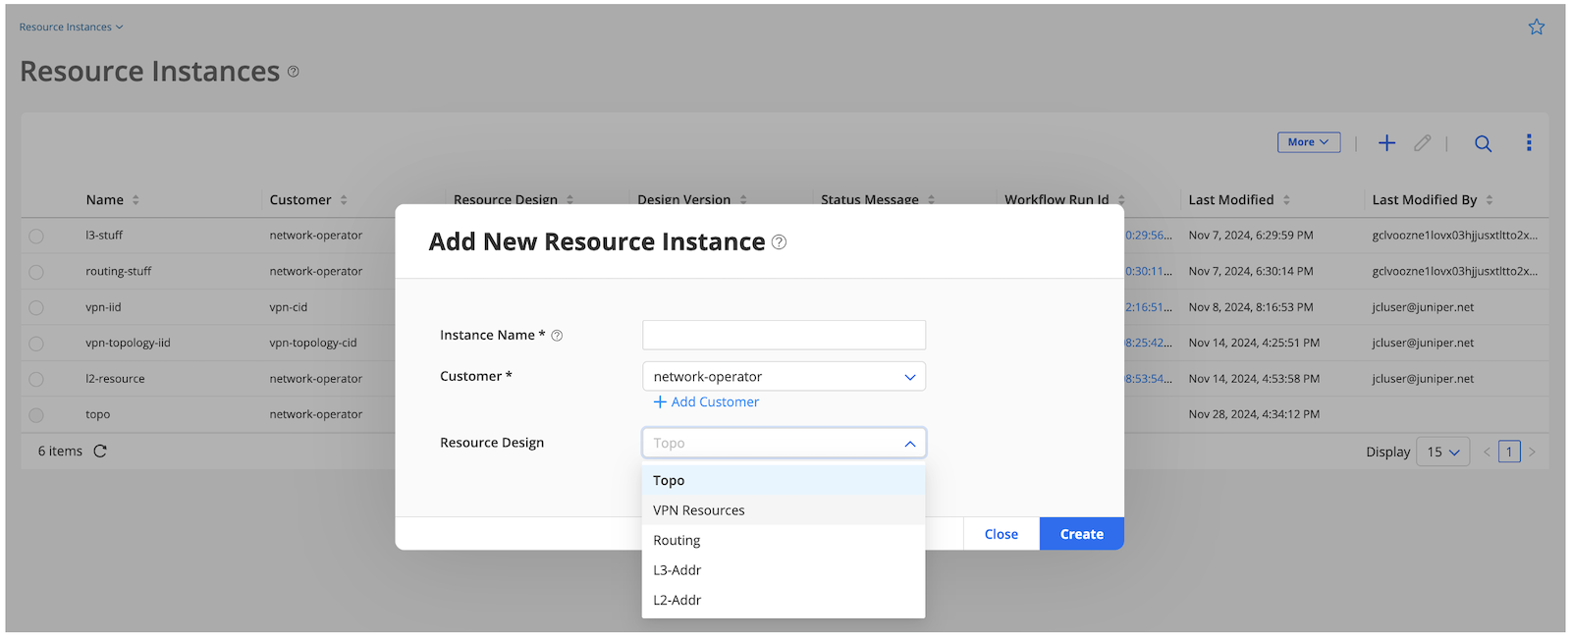Click the favorite star icon
1571x639 pixels.
(x=1537, y=27)
